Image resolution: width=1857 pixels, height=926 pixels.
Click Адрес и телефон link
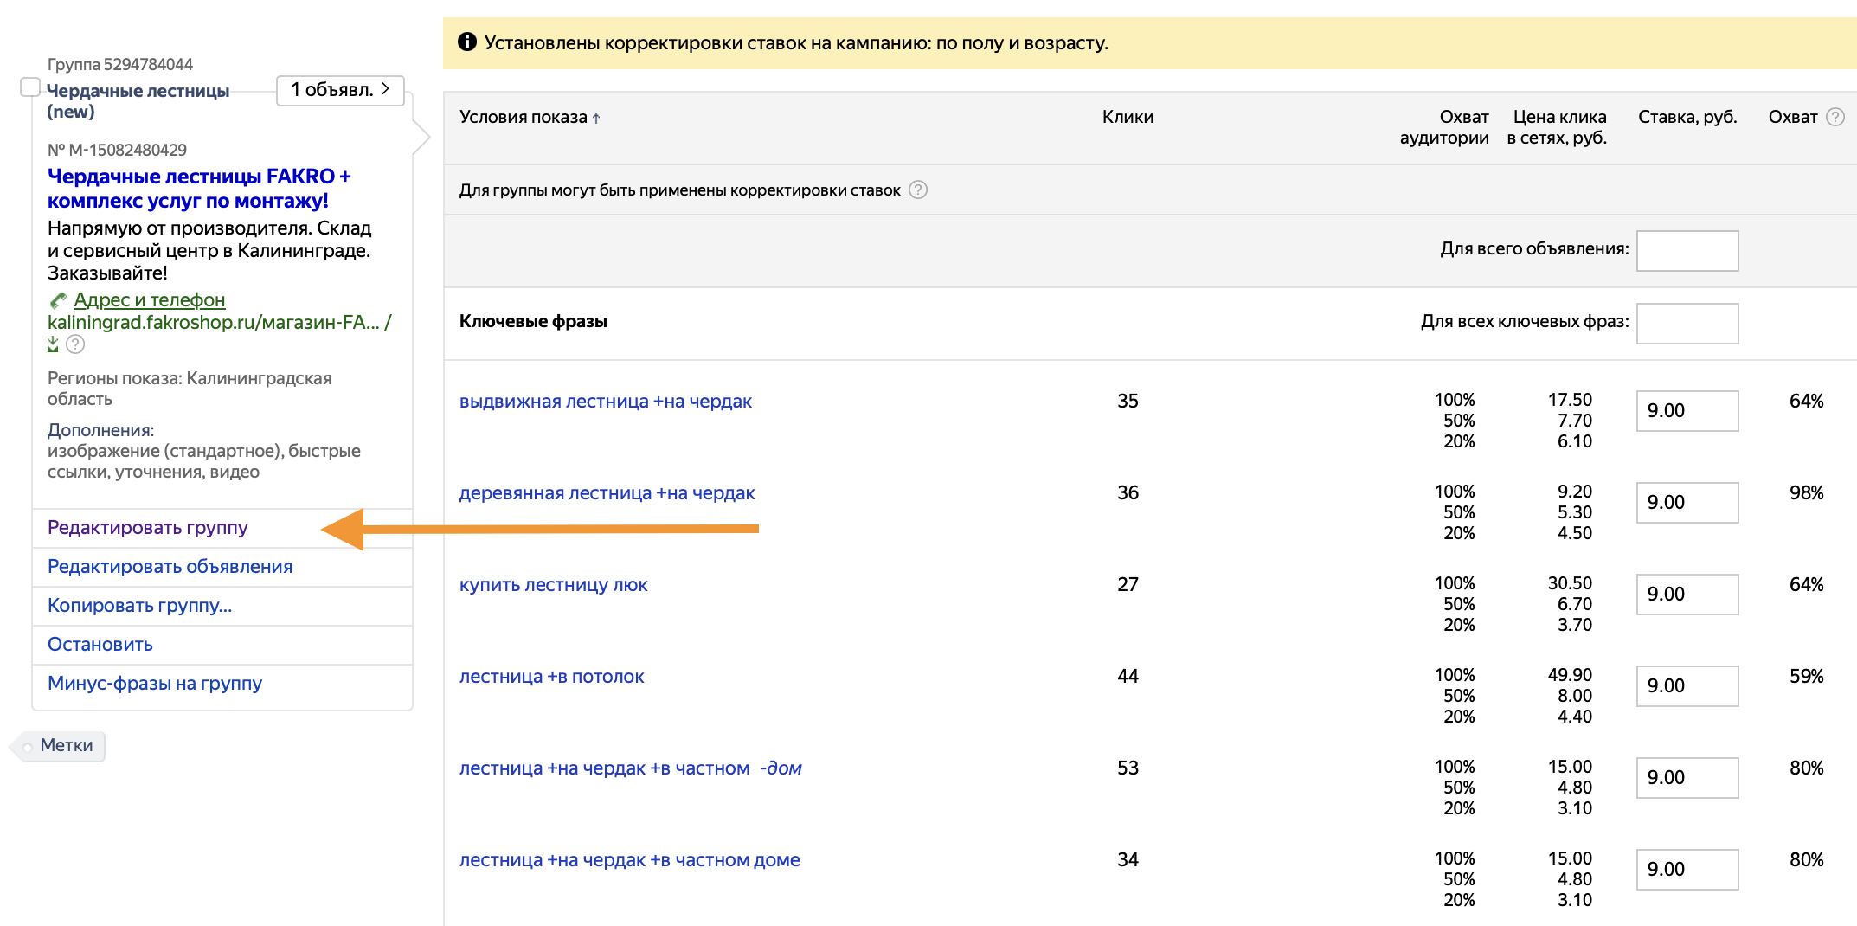[150, 300]
